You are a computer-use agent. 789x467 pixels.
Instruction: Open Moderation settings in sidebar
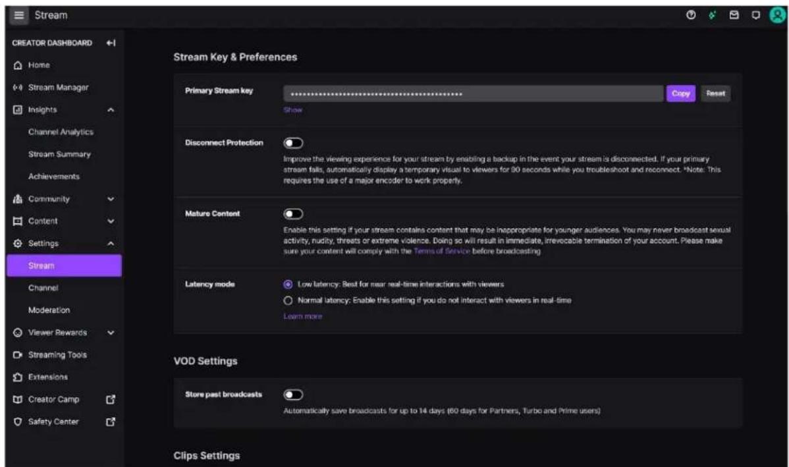point(49,310)
